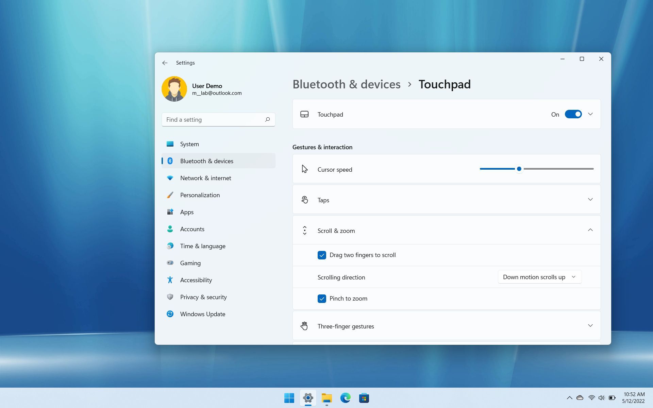653x408 pixels.
Task: Click the back navigation arrow
Action: click(x=165, y=63)
